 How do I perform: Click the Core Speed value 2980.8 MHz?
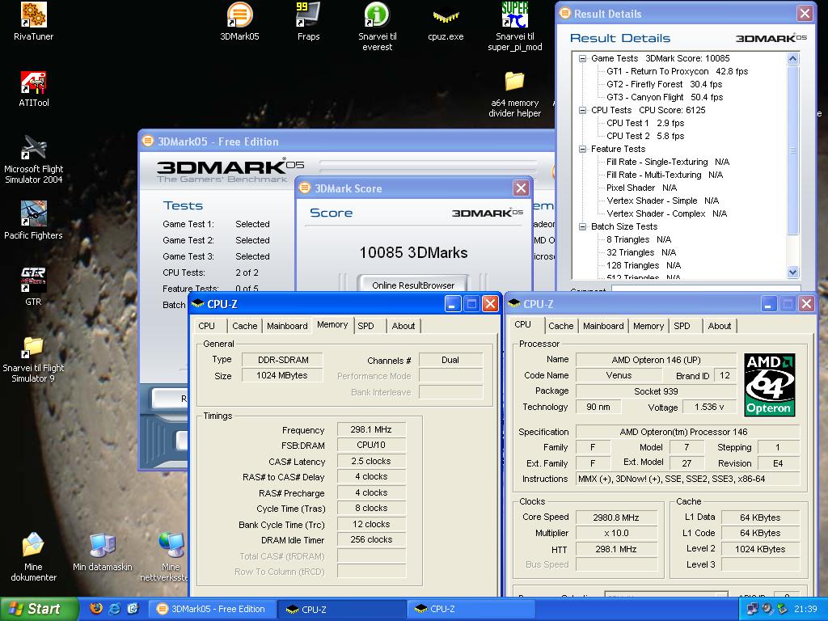tap(615, 517)
